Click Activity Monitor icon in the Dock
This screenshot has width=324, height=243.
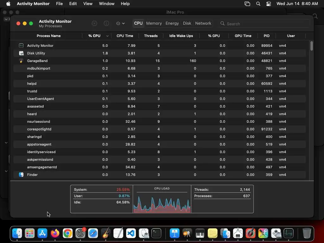(x=289, y=234)
